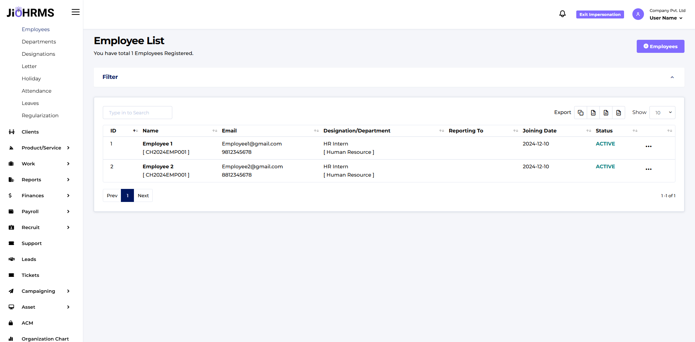Click the user avatar icon
Screen dimensions: 695x342
click(638, 14)
